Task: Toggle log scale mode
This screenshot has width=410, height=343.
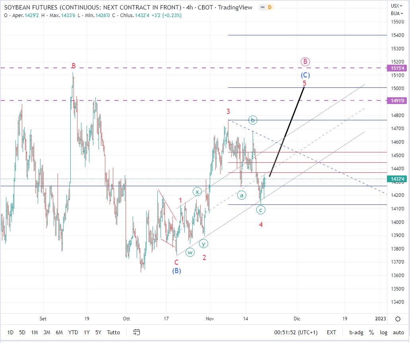Action: coord(384,332)
